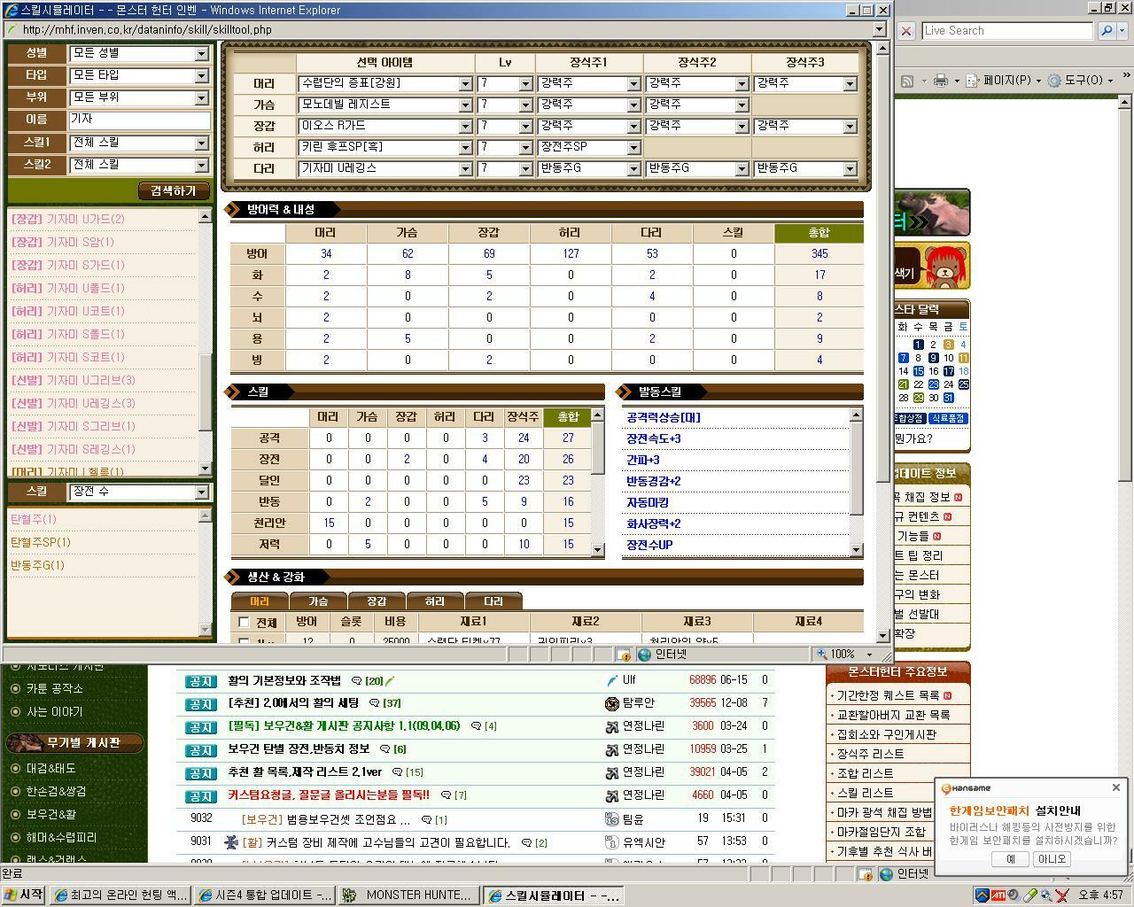1134x907 pixels.
Task: Check the 전체 select-all checkbox
Action: 244,623
